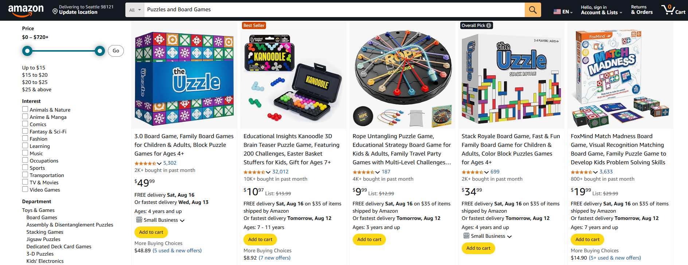Click the flag icon next to EN
Image resolution: width=688 pixels, height=265 pixels.
(x=557, y=11)
